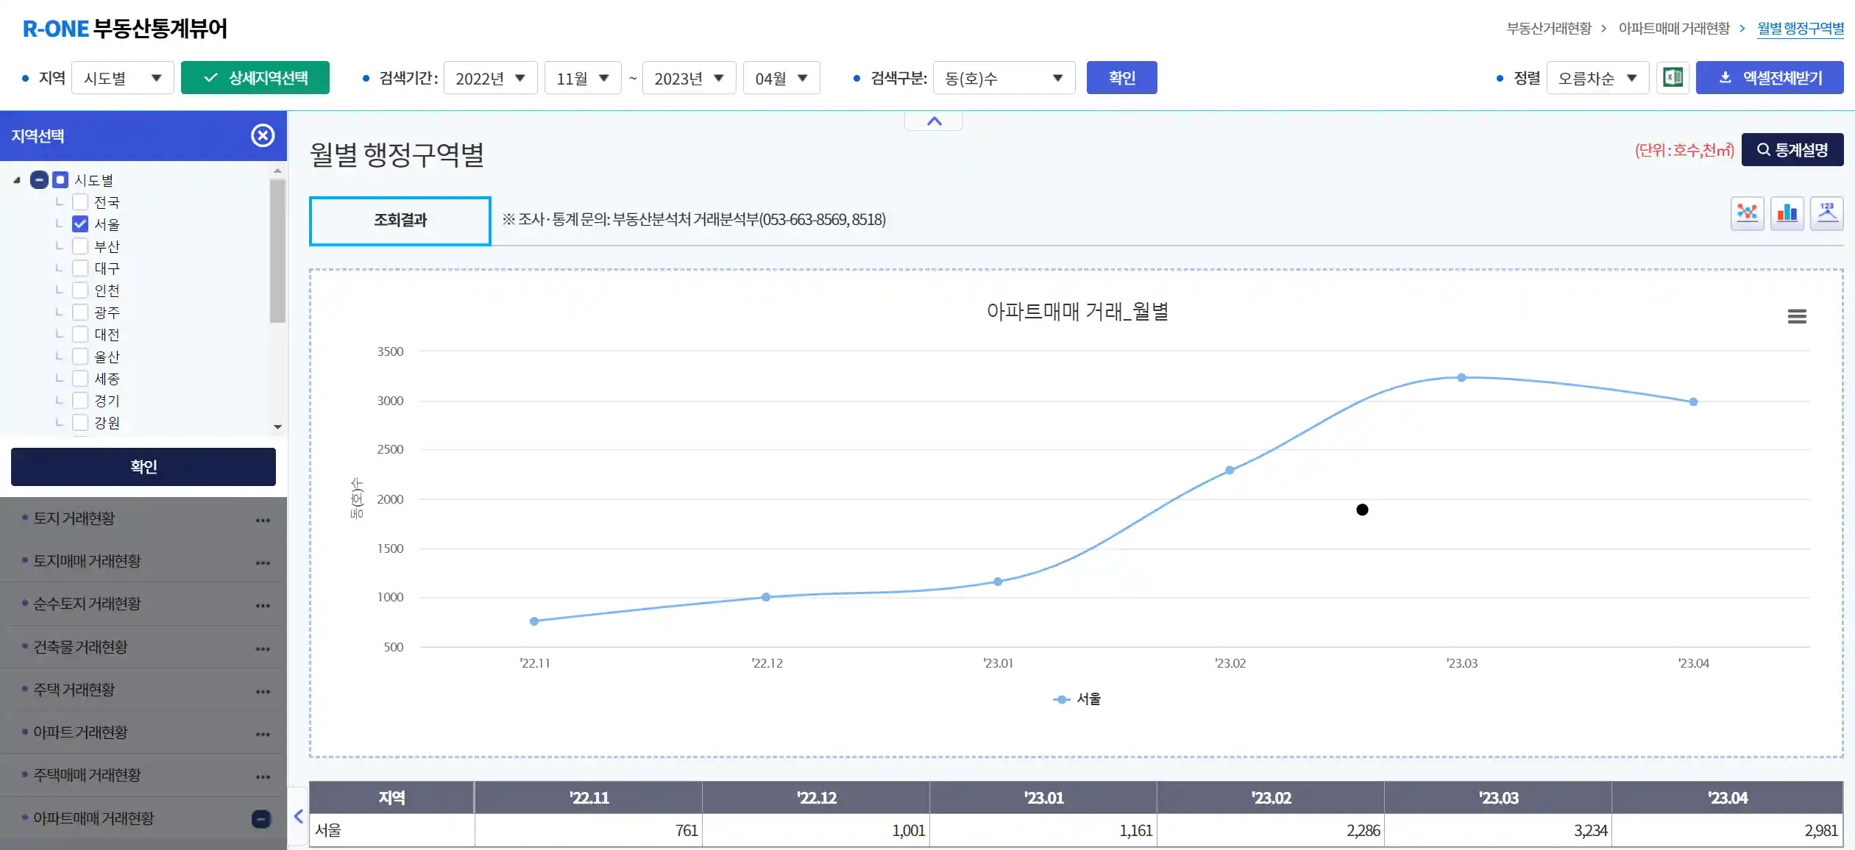This screenshot has height=850, width=1855.
Task: Open the 2022년 start year dropdown
Action: [490, 78]
